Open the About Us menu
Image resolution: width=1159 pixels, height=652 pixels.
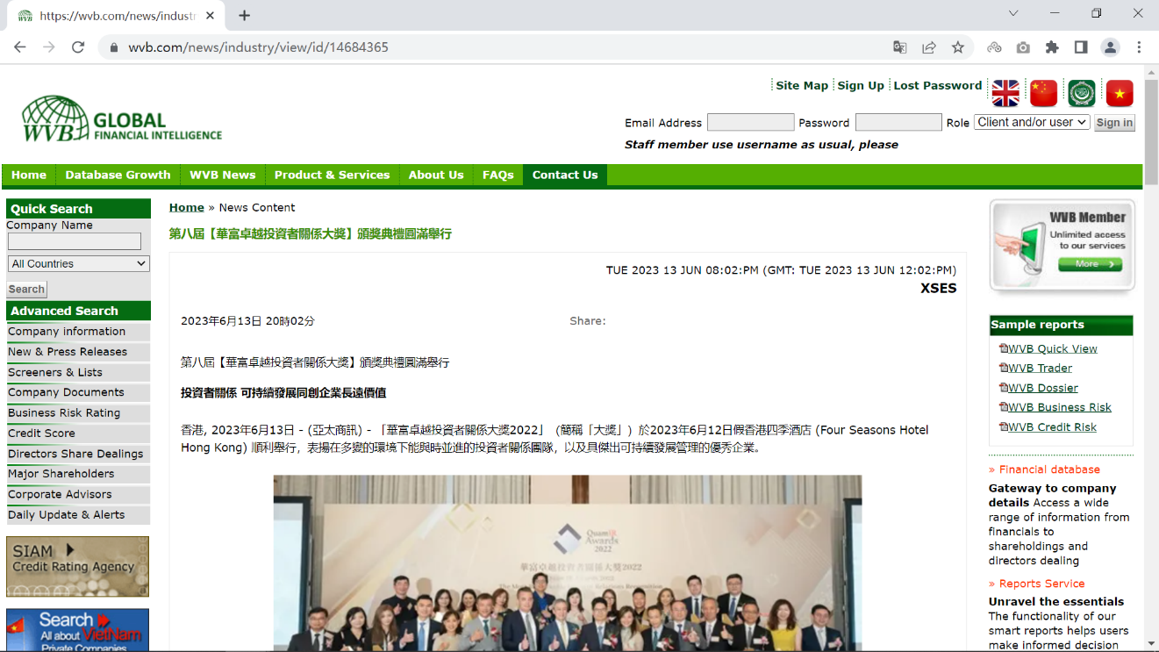[x=436, y=175]
